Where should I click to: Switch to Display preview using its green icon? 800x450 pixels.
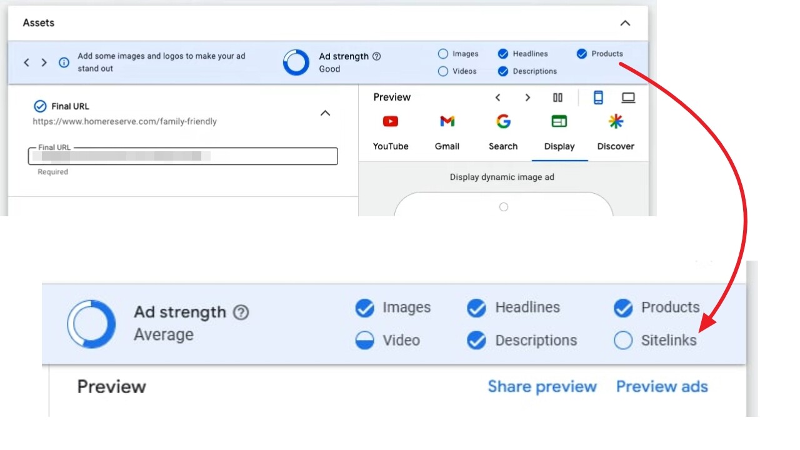pyautogui.click(x=559, y=121)
